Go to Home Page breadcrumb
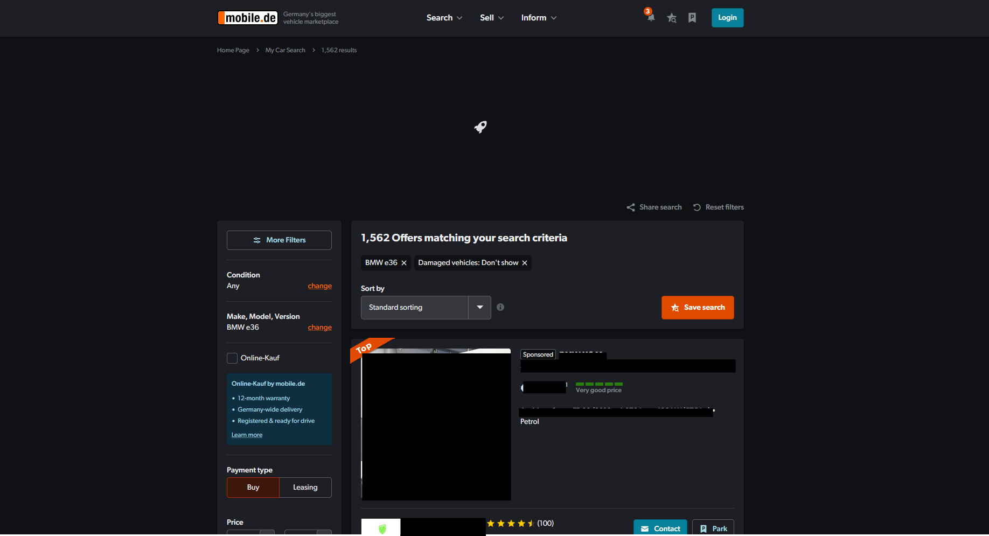 (x=233, y=50)
